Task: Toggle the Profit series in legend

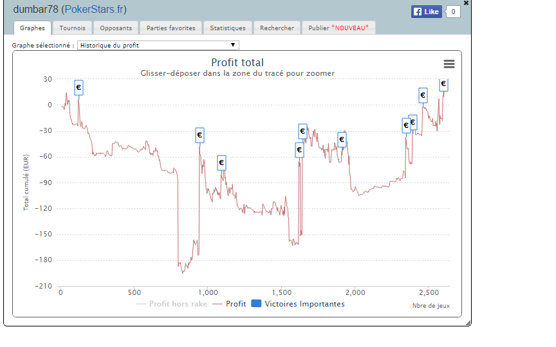Action: [230, 304]
